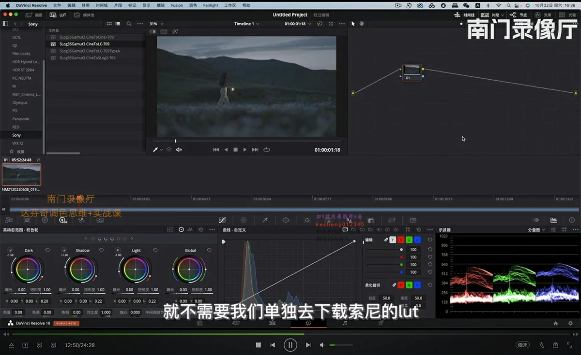The height and width of the screenshot is (355, 581).
Task: Open the Curves palette icon
Action: pyautogui.click(x=222, y=220)
